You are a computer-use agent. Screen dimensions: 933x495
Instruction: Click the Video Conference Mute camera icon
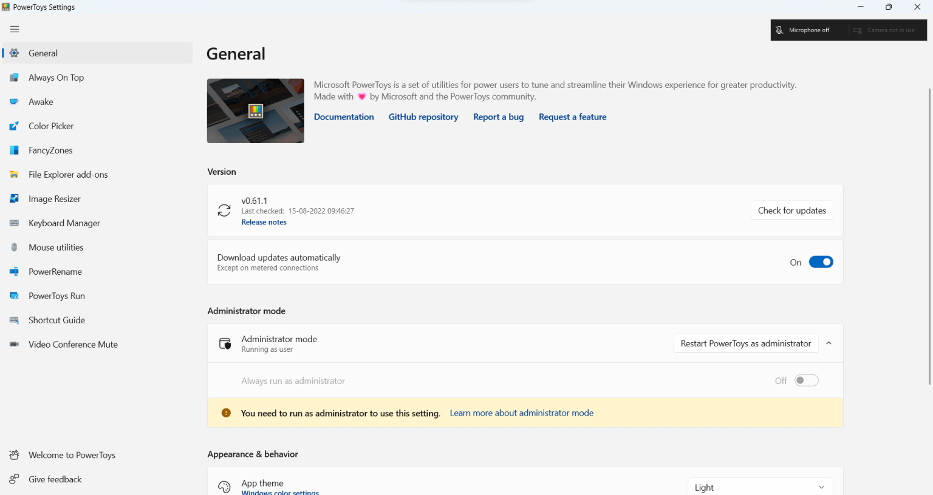coord(14,345)
